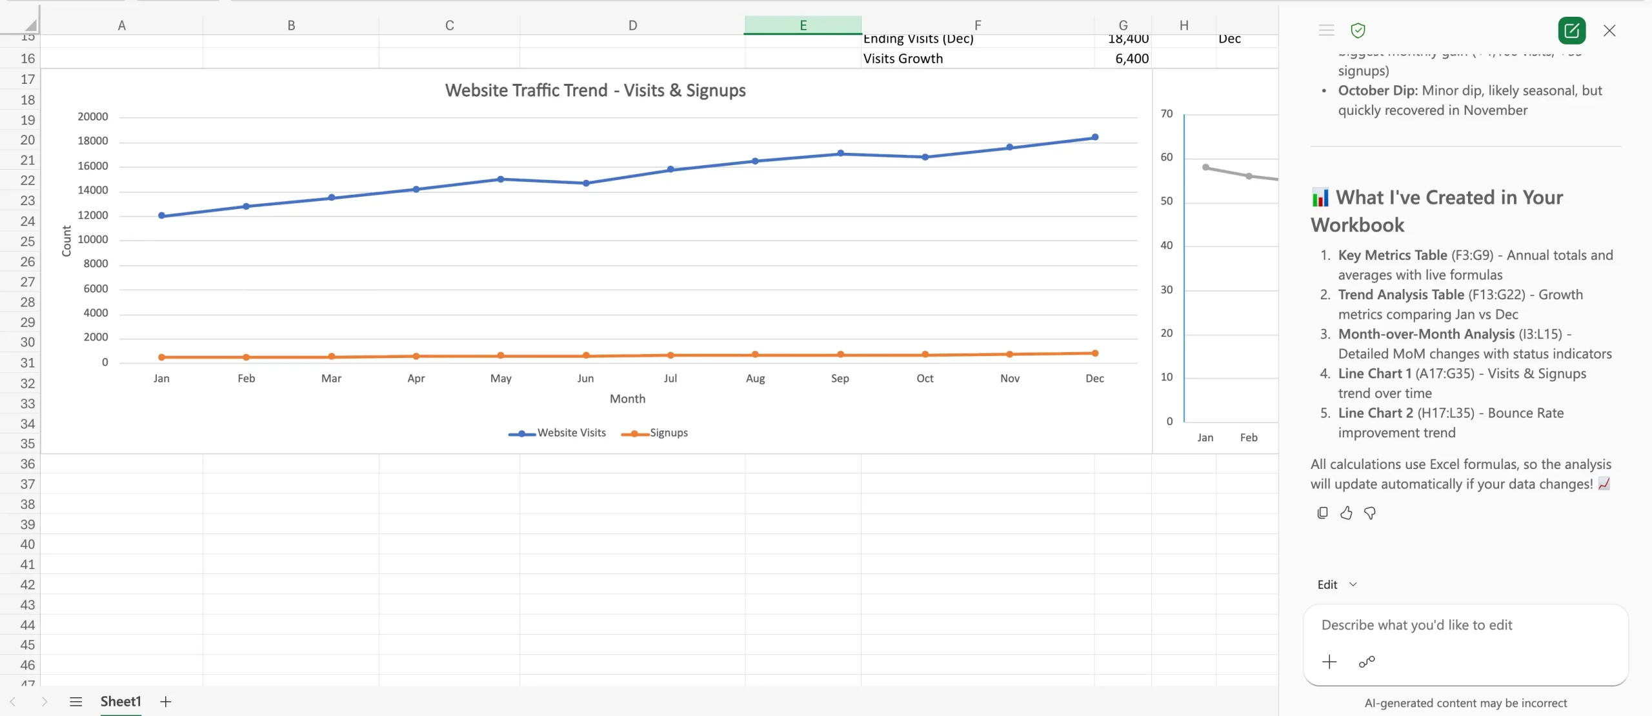Switch to the Sheet1 tab
The height and width of the screenshot is (716, 1652).
(121, 701)
